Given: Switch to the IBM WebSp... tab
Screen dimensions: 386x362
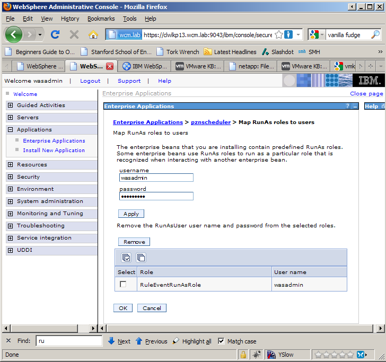Looking at the screenshot, I should pos(145,66).
